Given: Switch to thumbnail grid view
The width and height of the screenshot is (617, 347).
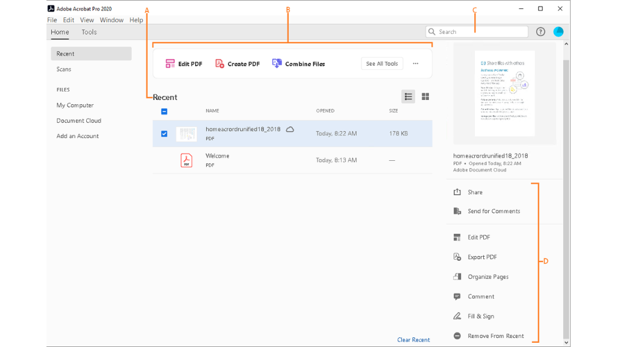Looking at the screenshot, I should tap(425, 96).
